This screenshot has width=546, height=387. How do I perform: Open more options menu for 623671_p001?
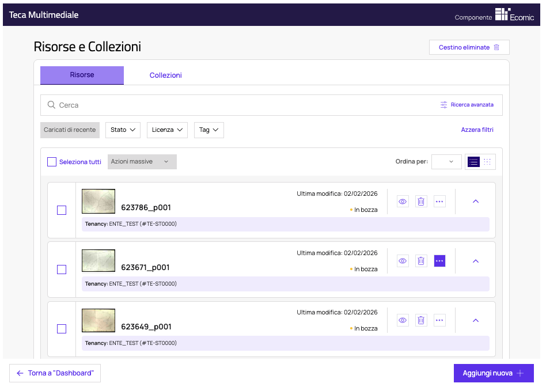[439, 261]
